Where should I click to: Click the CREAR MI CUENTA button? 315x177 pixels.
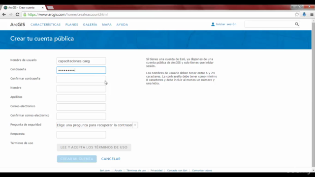pos(77,159)
